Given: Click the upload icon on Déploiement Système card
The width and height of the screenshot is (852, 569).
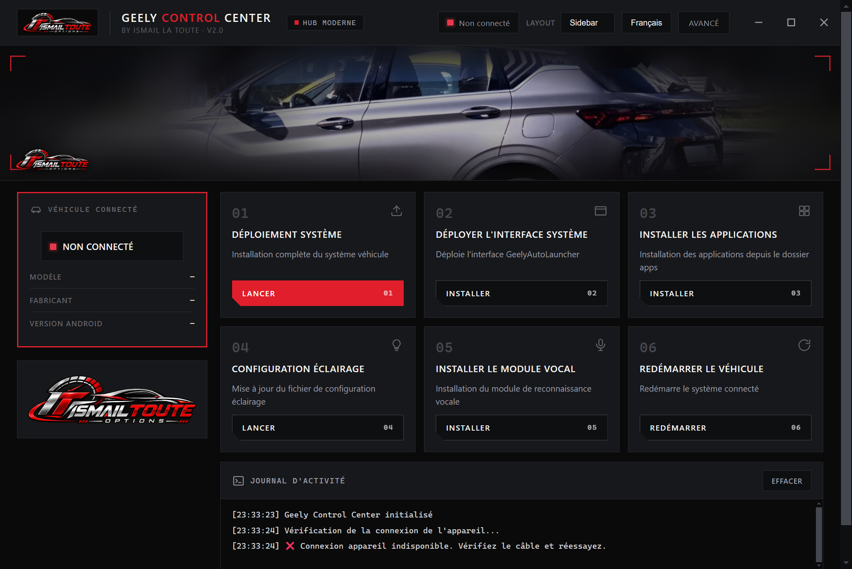Looking at the screenshot, I should (396, 211).
